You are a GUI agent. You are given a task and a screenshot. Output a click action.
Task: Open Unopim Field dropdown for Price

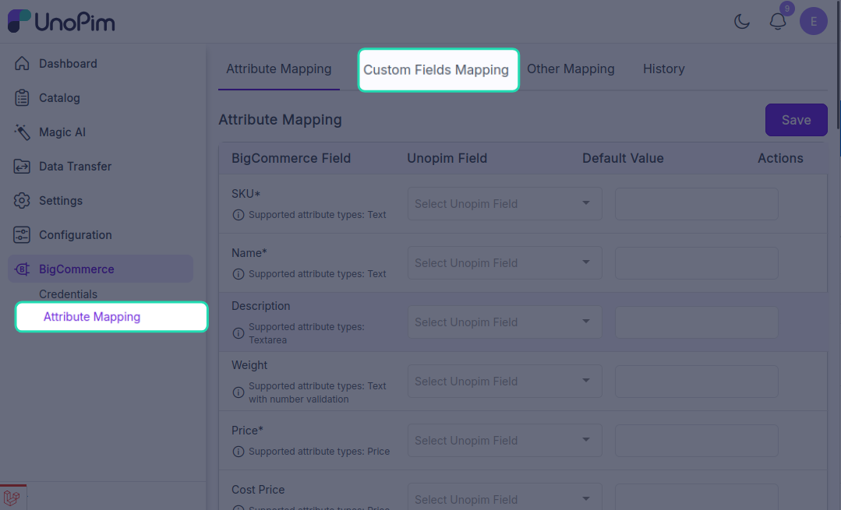click(x=505, y=441)
